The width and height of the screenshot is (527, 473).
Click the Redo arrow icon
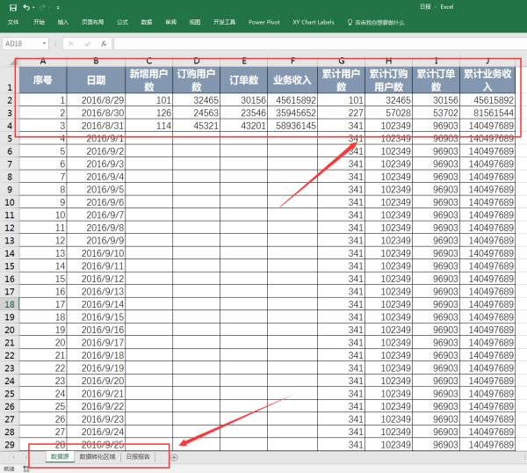point(42,7)
